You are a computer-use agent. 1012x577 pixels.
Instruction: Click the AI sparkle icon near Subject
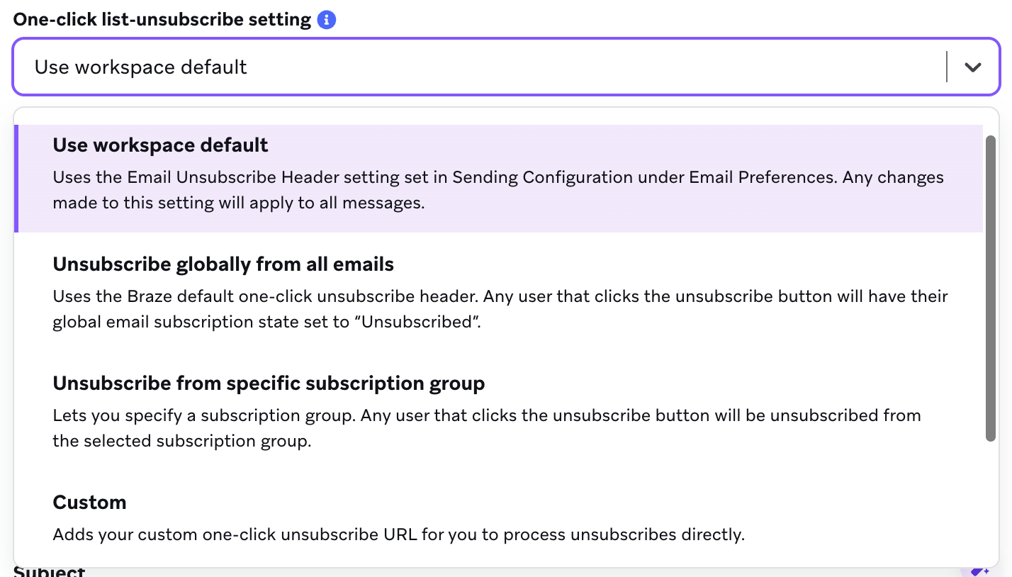click(x=979, y=571)
